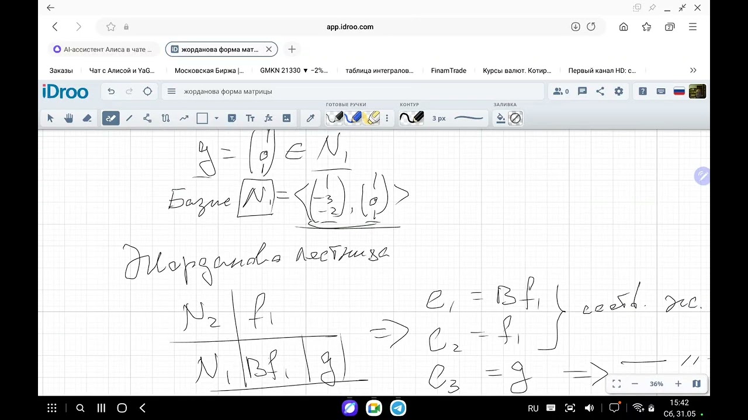Select the Tt text tool

click(x=250, y=118)
